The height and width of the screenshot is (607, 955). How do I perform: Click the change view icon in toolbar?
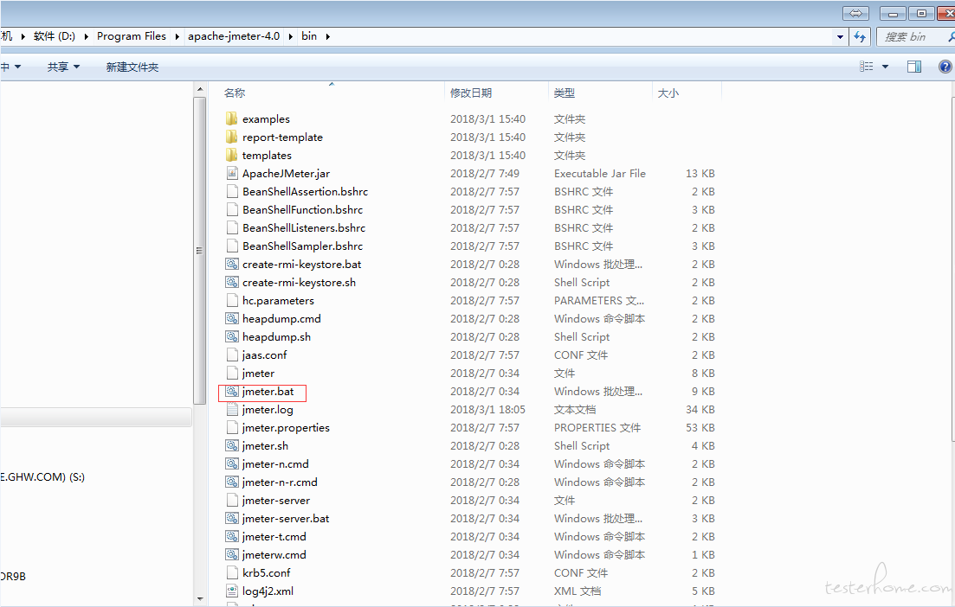867,67
